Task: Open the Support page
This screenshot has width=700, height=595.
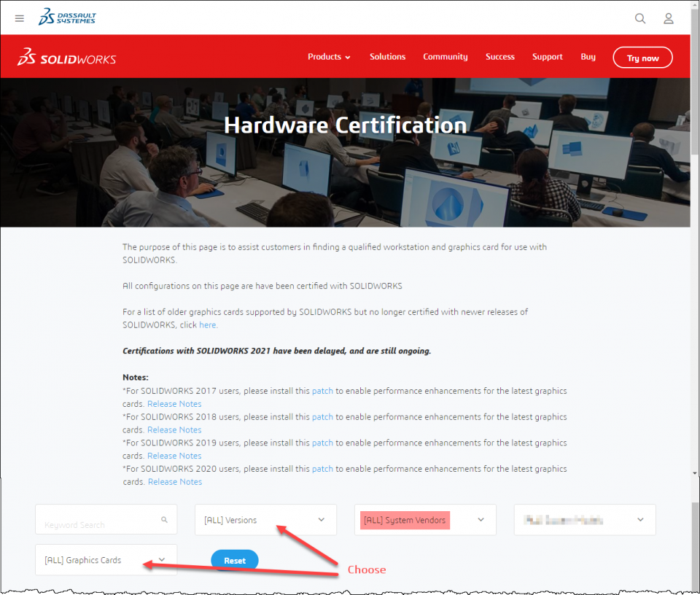Action: pyautogui.click(x=548, y=57)
